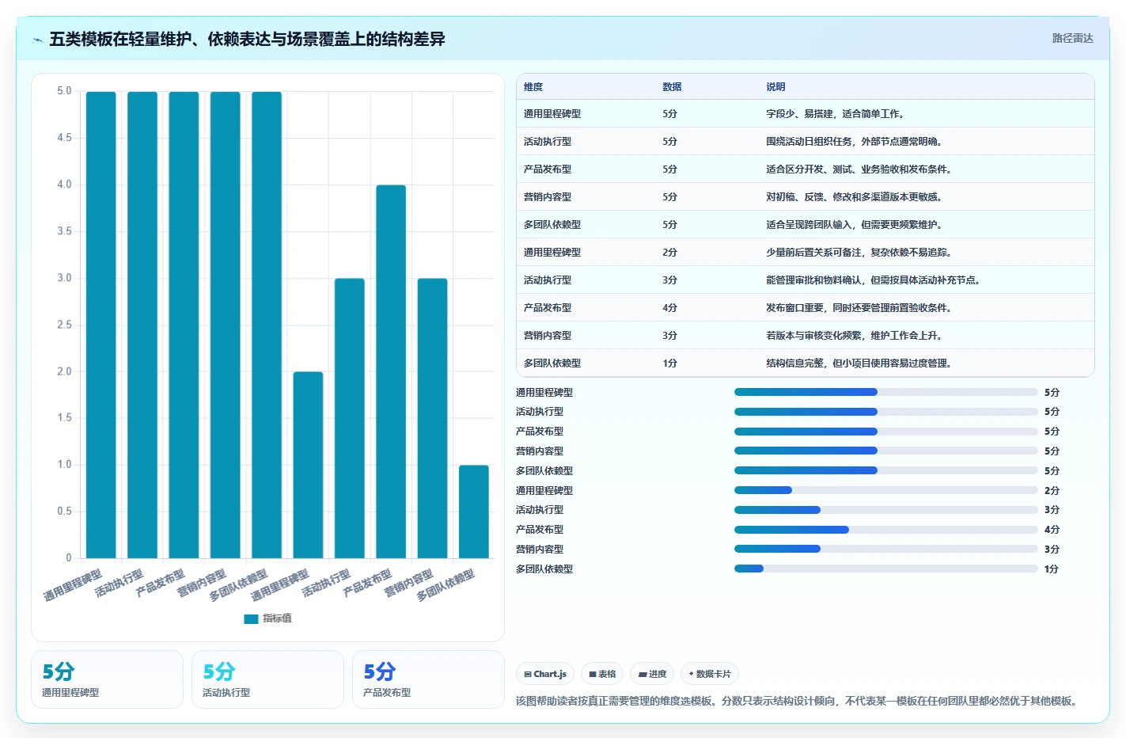Click the cell 发布窗口重要，同时还要管理前置验收条件。
1126x738 pixels.
pos(859,308)
